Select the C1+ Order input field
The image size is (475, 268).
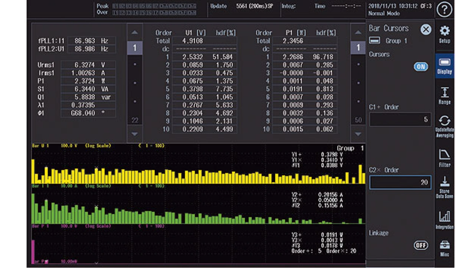(x=400, y=120)
